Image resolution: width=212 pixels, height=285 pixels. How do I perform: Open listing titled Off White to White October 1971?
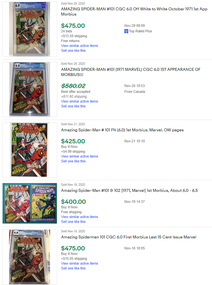(134, 11)
